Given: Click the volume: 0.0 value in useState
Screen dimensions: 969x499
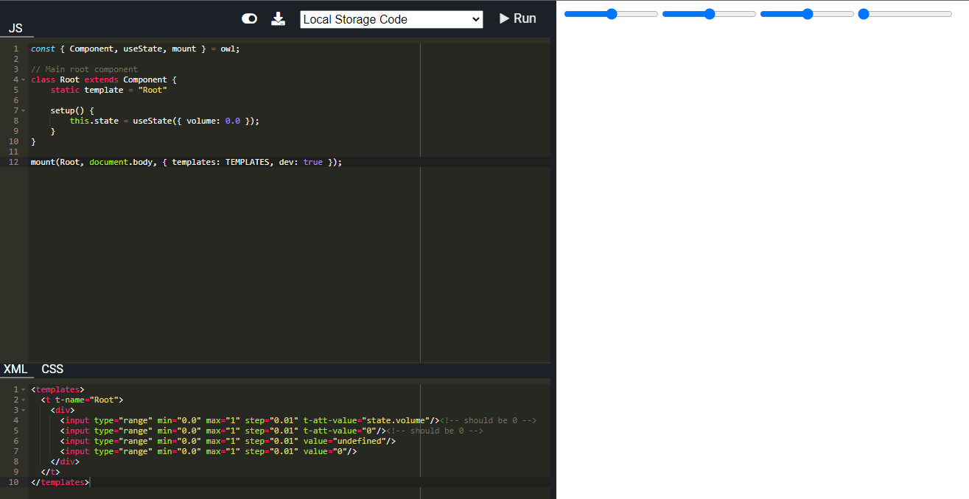Looking at the screenshot, I should click(x=233, y=120).
